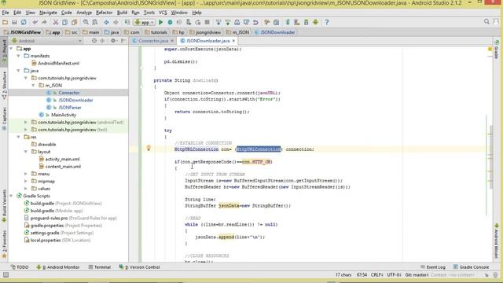The image size is (503, 283).
Task: Click the Replace toolbar icon
Action: click(x=95, y=22)
